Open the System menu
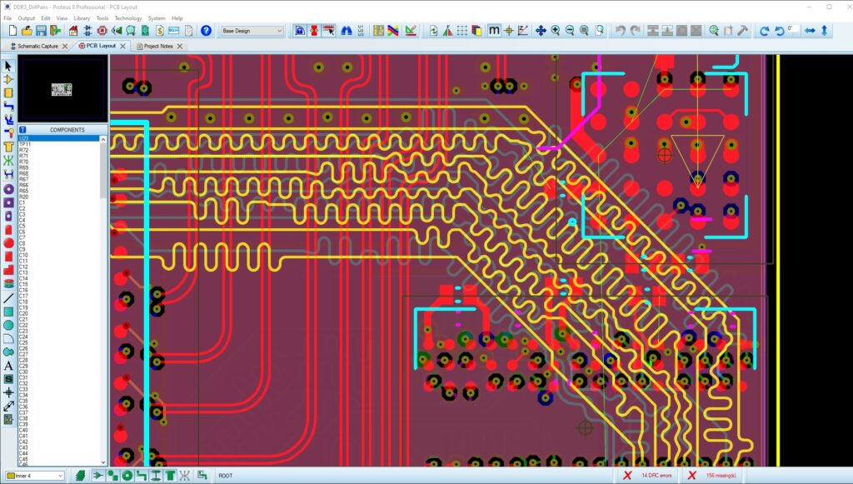Viewport: 853px width, 484px height. click(x=157, y=18)
